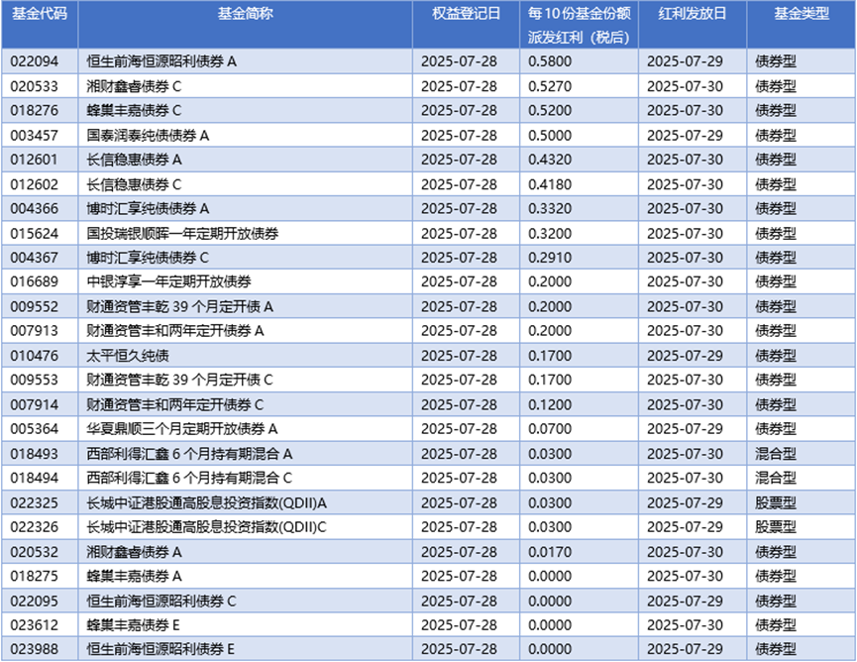Select fund name 国投瑞银顺晖一年定期开放债券
The image size is (857, 662).
click(x=182, y=234)
